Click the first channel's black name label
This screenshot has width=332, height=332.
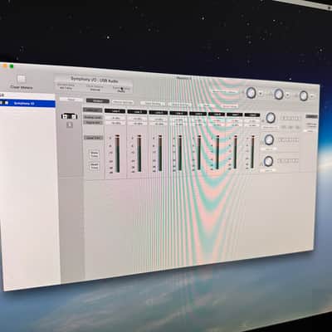coord(115,111)
